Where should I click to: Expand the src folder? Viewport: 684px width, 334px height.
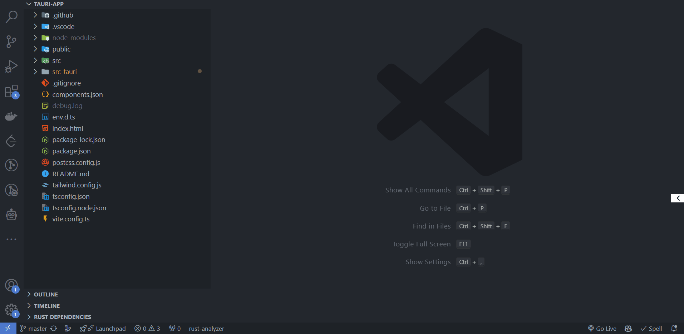point(117,60)
